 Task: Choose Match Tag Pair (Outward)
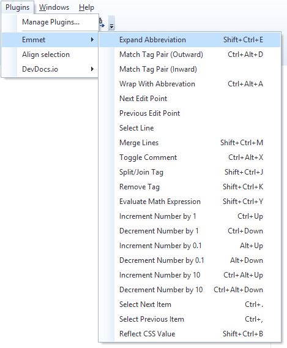(x=190, y=55)
